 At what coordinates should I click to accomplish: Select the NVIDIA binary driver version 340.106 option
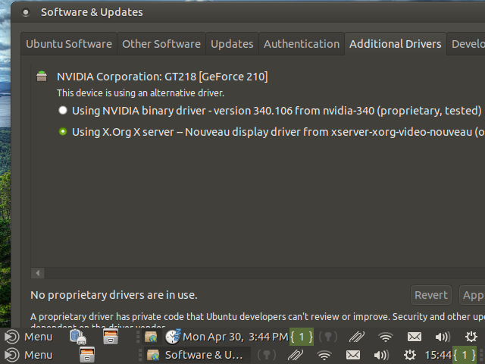click(63, 111)
